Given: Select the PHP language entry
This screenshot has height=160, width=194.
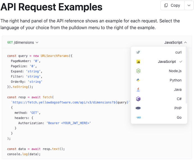Looking at the screenshot, I should tap(159, 108).
